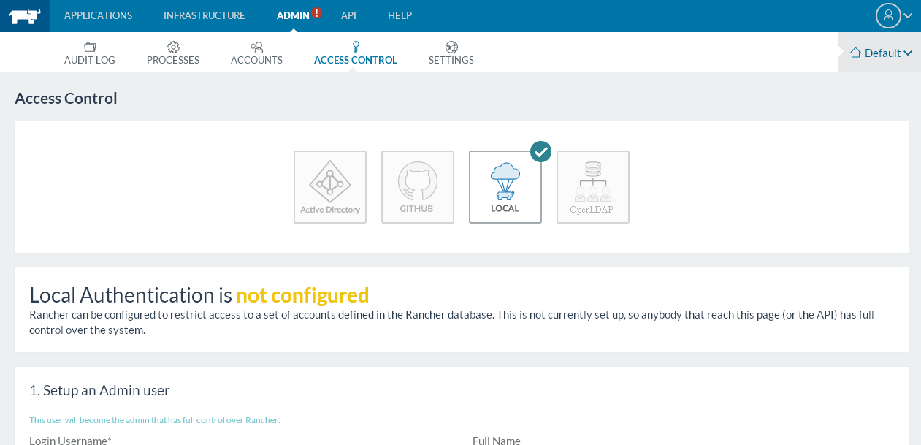Go to the Accounts tab
Viewport: 921px width, 445px height.
pyautogui.click(x=256, y=53)
